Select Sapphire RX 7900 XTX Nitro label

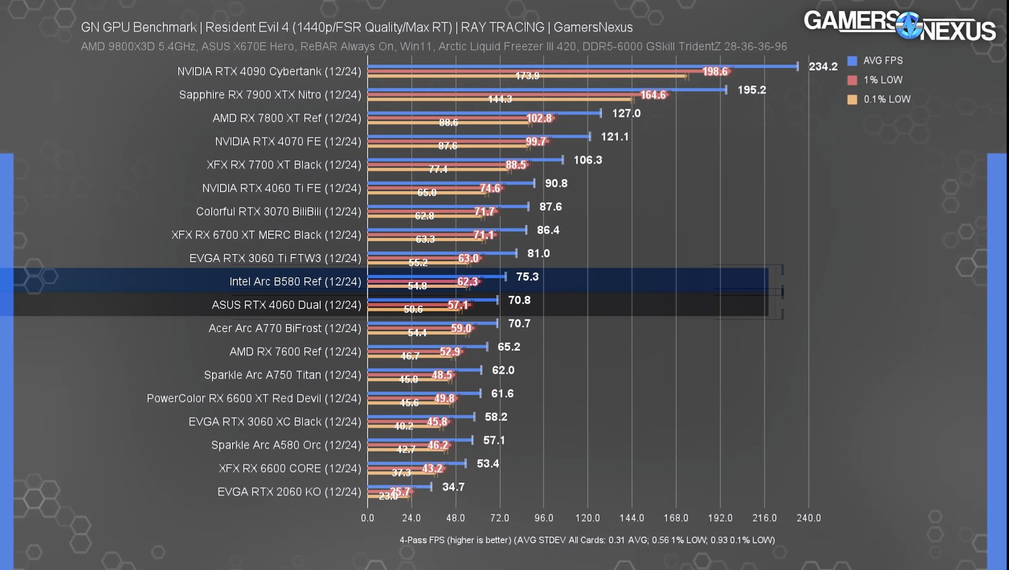(x=270, y=94)
